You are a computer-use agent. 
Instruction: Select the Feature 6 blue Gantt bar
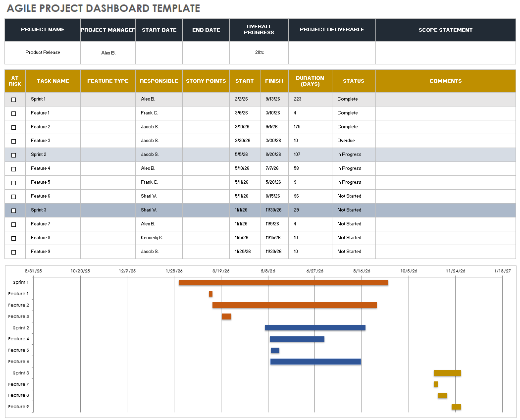[x=315, y=362]
